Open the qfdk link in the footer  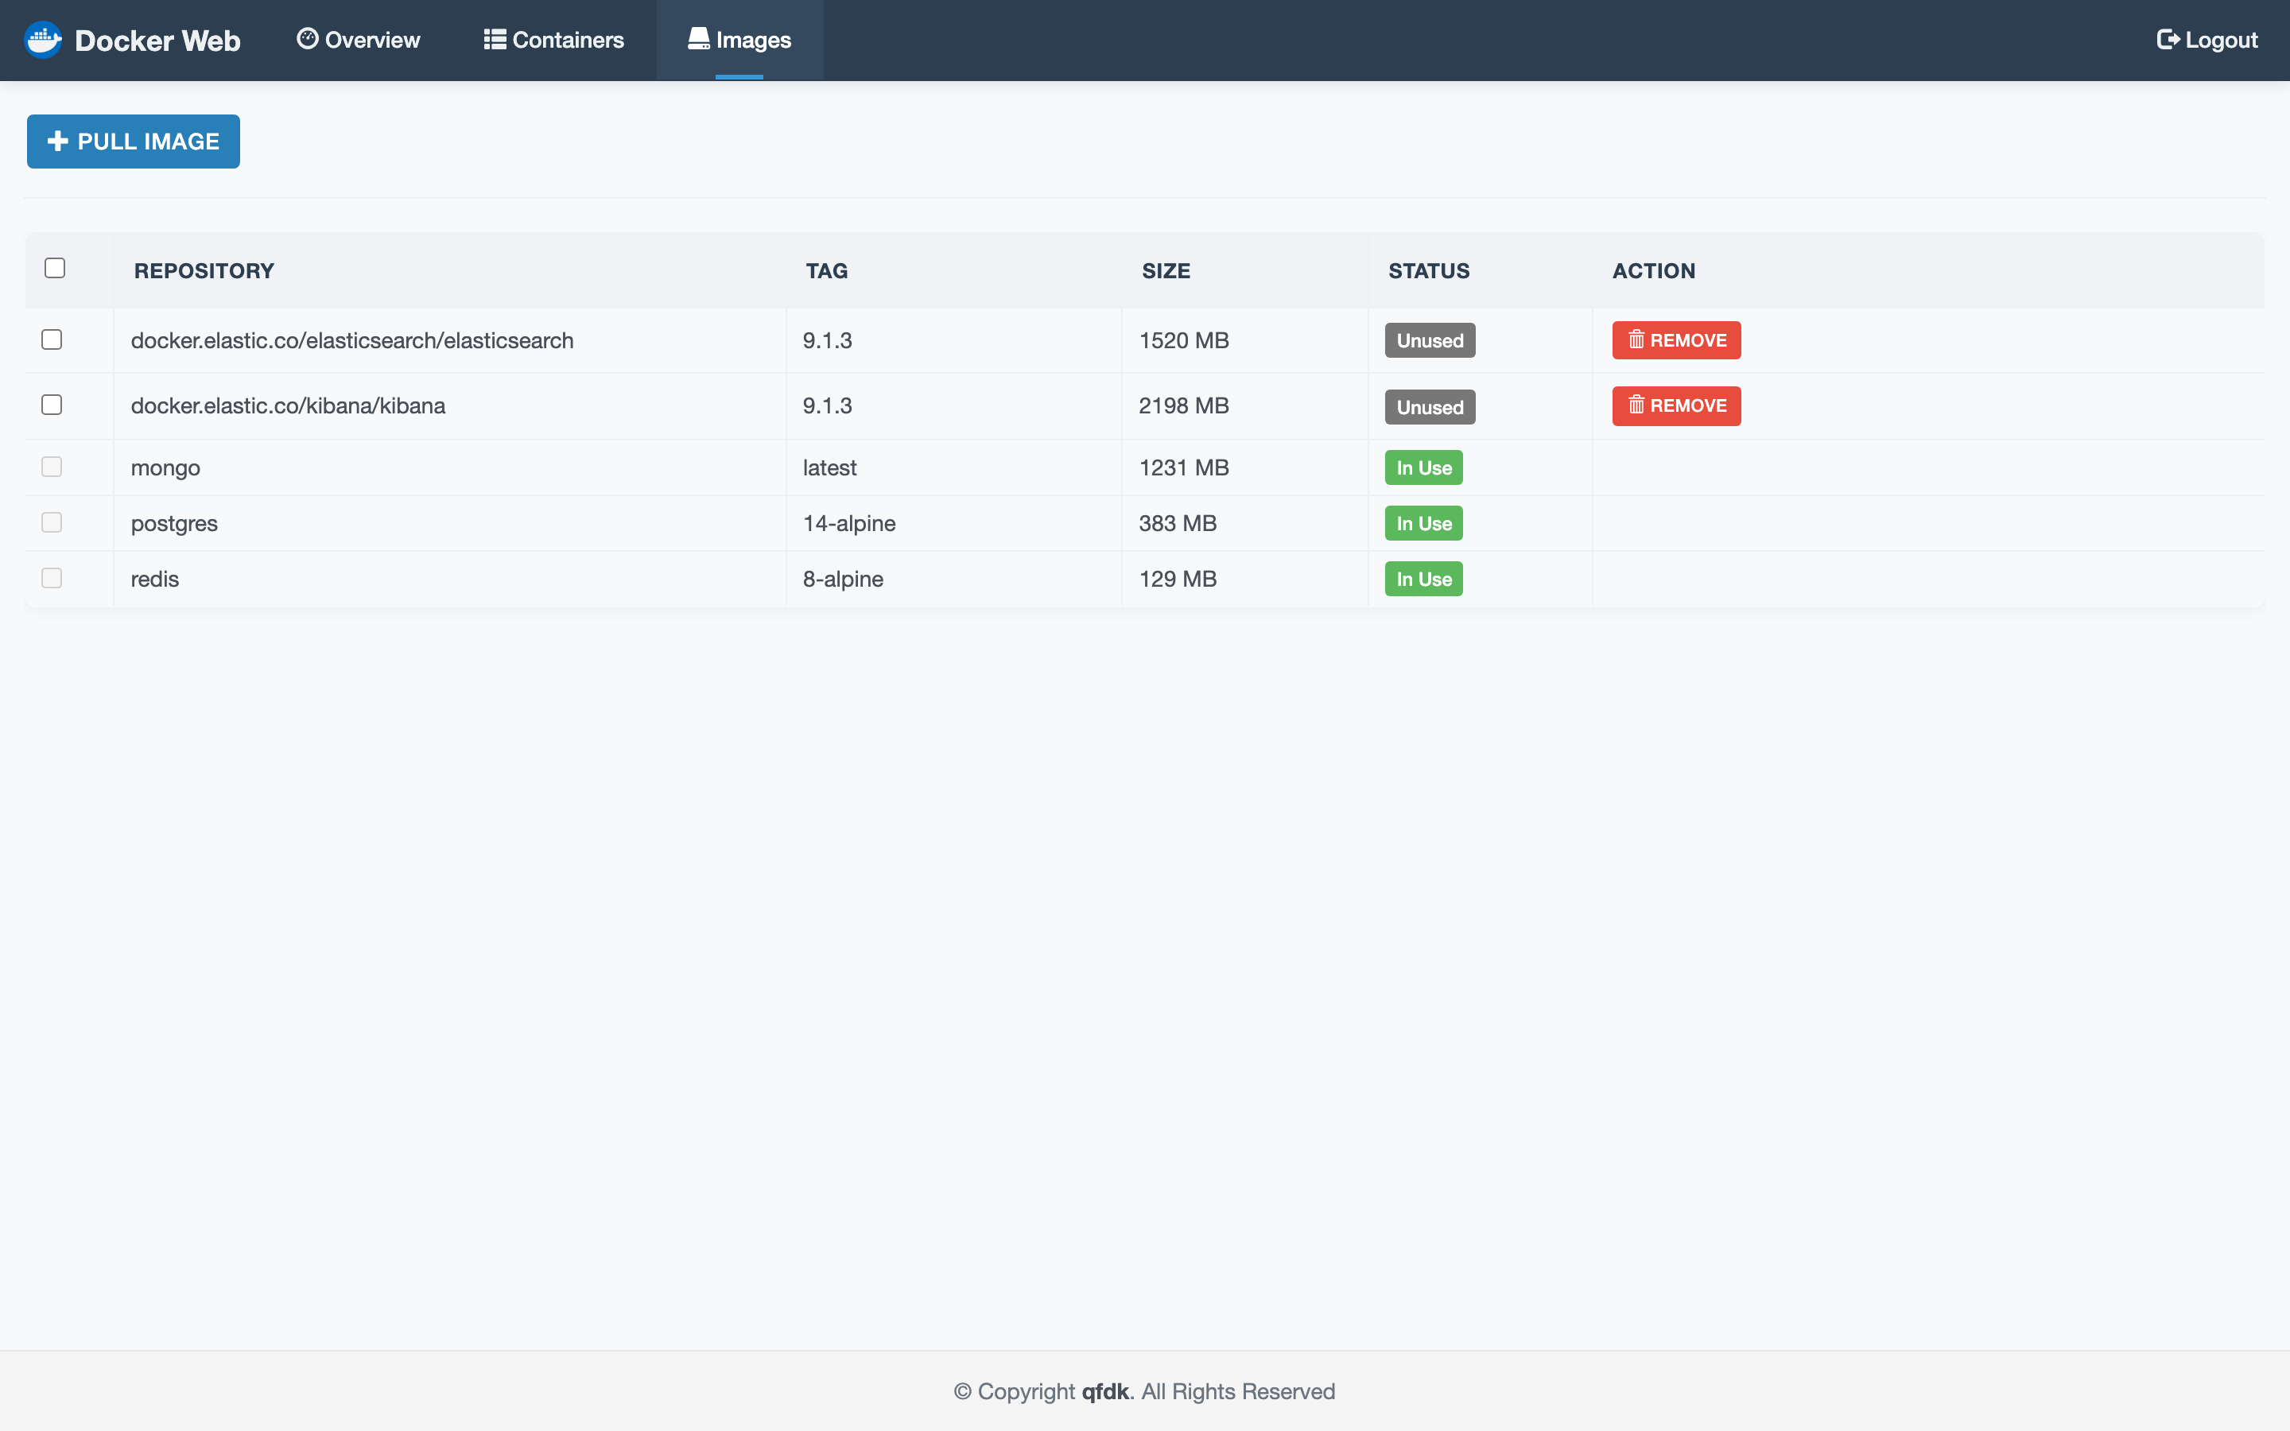tap(1105, 1391)
